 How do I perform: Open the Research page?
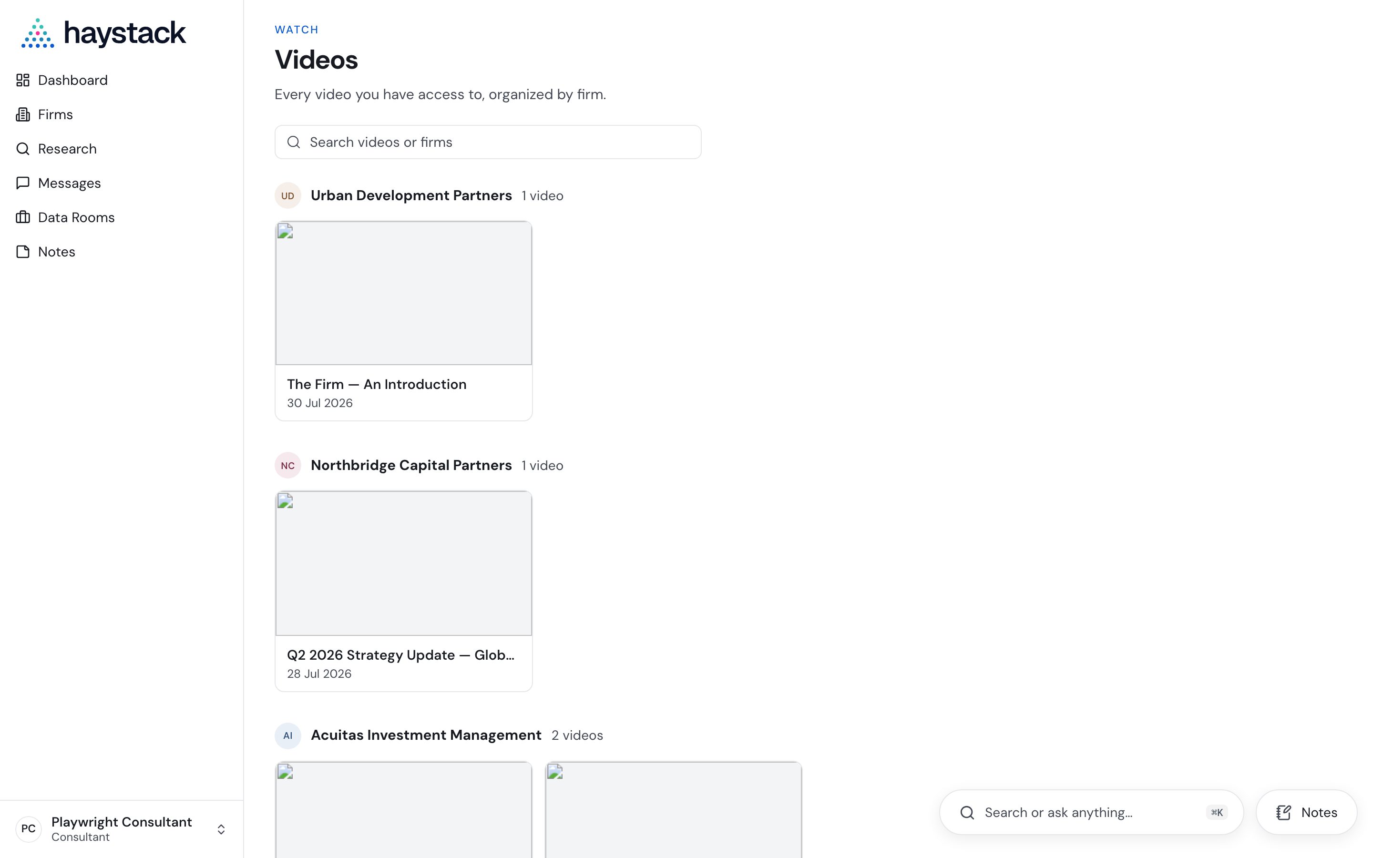point(122,149)
